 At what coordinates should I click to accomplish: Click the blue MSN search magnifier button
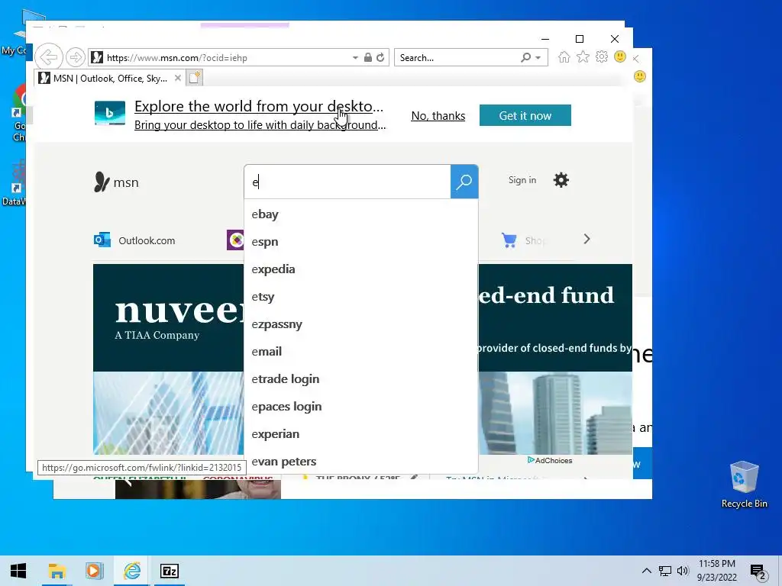point(464,182)
